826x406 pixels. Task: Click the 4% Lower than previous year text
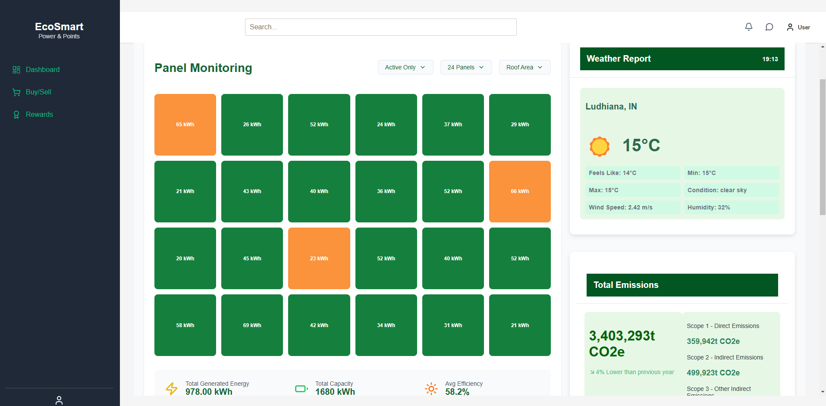point(635,372)
